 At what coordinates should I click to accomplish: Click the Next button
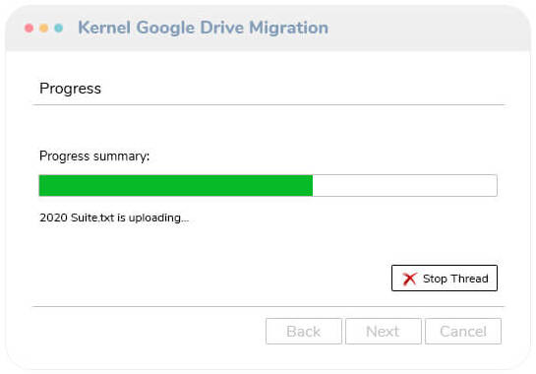[x=384, y=332]
